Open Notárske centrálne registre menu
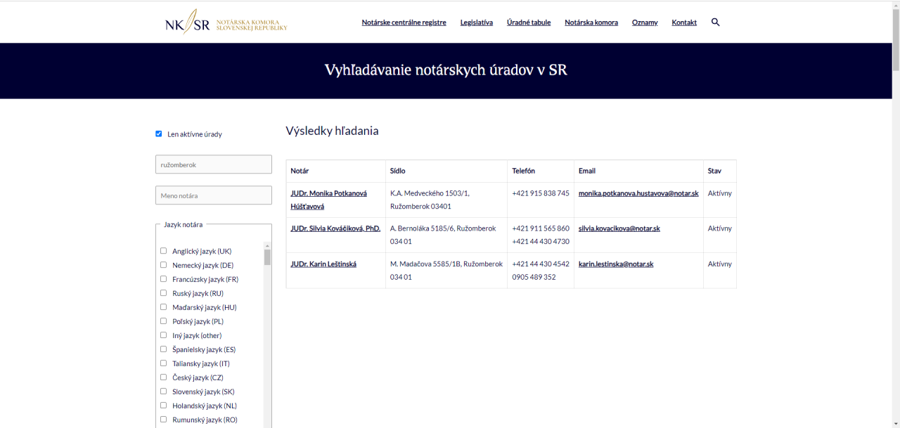The width and height of the screenshot is (900, 428). [x=404, y=22]
